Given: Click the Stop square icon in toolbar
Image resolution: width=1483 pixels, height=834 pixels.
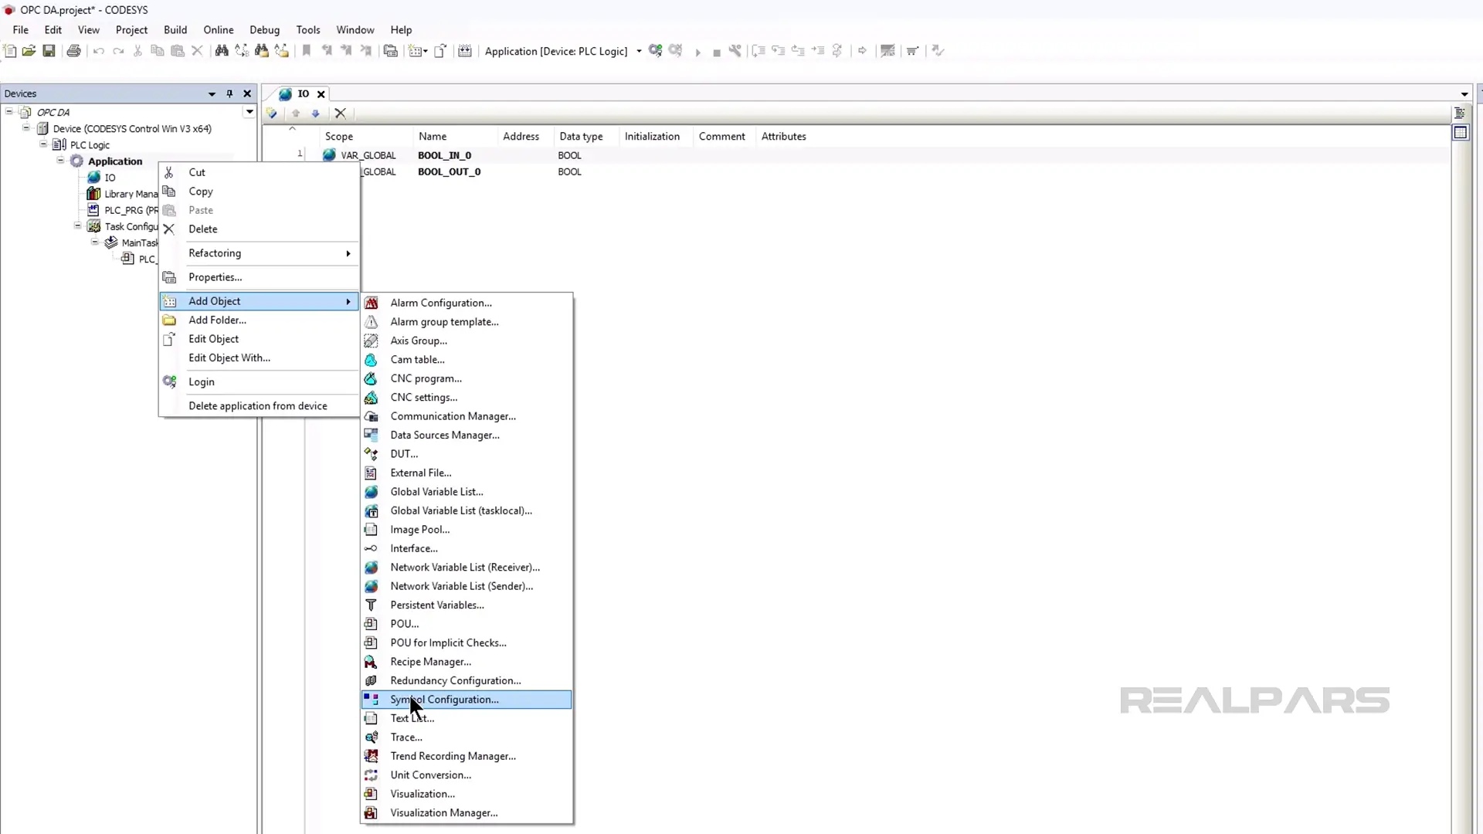Looking at the screenshot, I should click(x=717, y=52).
